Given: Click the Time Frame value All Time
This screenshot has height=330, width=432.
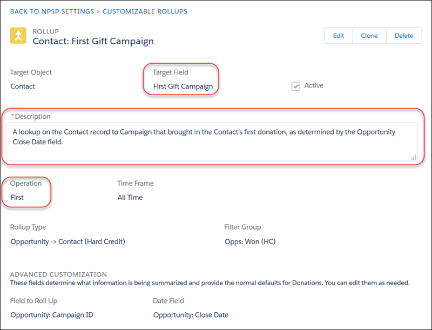Looking at the screenshot, I should (130, 197).
